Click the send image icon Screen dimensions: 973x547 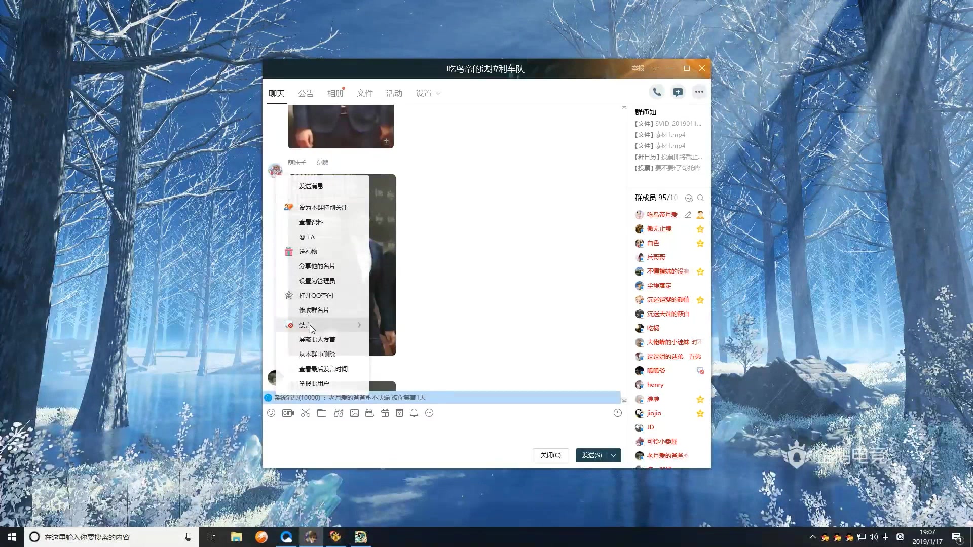pos(354,413)
